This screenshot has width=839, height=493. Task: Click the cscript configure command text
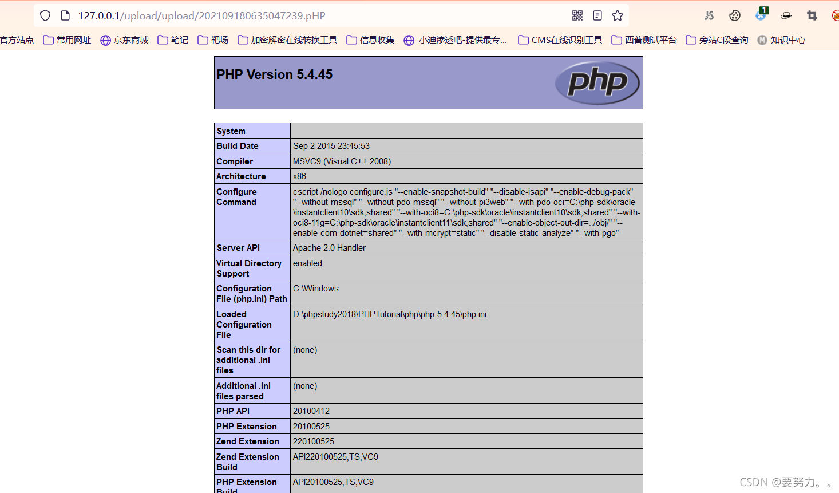point(466,212)
